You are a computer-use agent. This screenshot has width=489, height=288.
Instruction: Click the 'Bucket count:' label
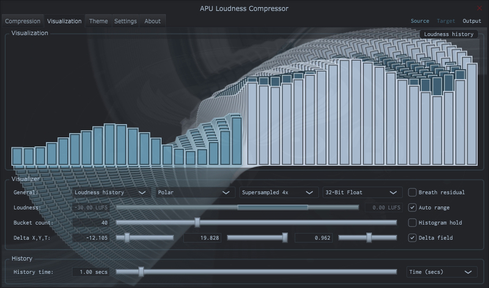(34, 223)
